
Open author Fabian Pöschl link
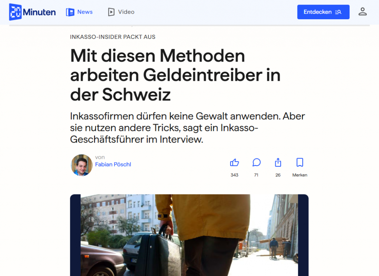tap(113, 164)
